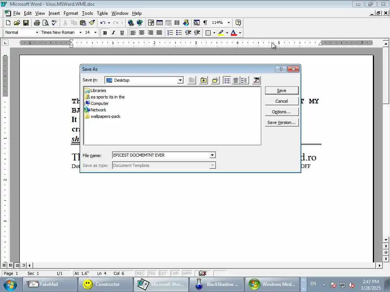Open the Zoom dropdown showing 114%
Image resolution: width=390 pixels, height=292 pixels.
pos(229,22)
